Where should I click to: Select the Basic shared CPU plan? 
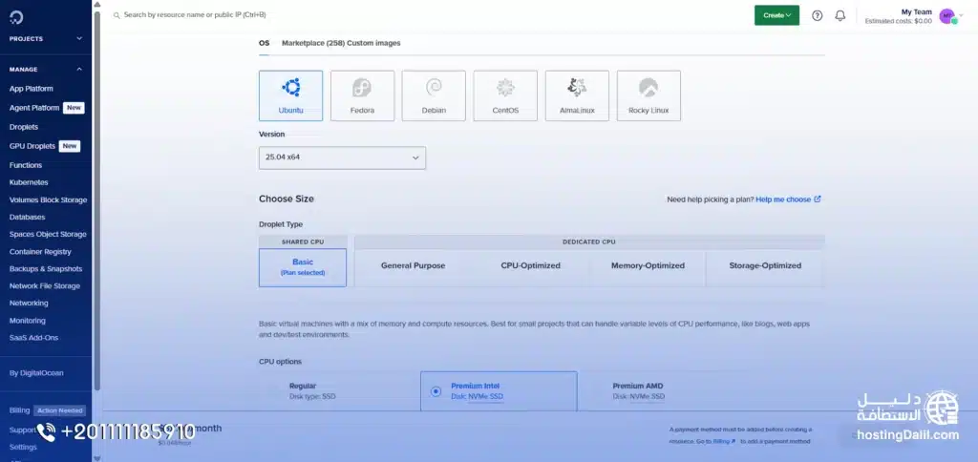pos(303,267)
